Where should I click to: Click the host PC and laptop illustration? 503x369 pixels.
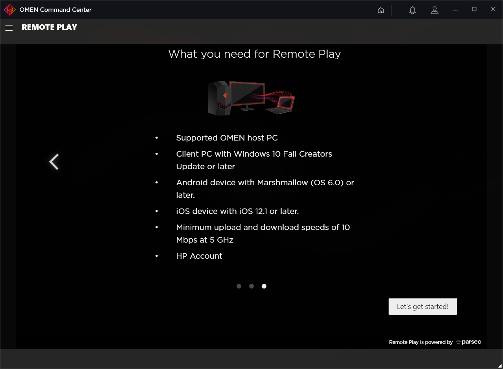[251, 98]
